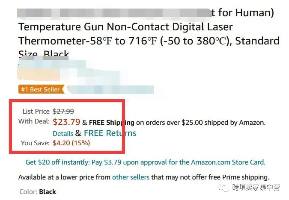Click the Chinese watermark text at the bottom right
Image resolution: width=289 pixels, height=200 pixels.
coord(256,188)
